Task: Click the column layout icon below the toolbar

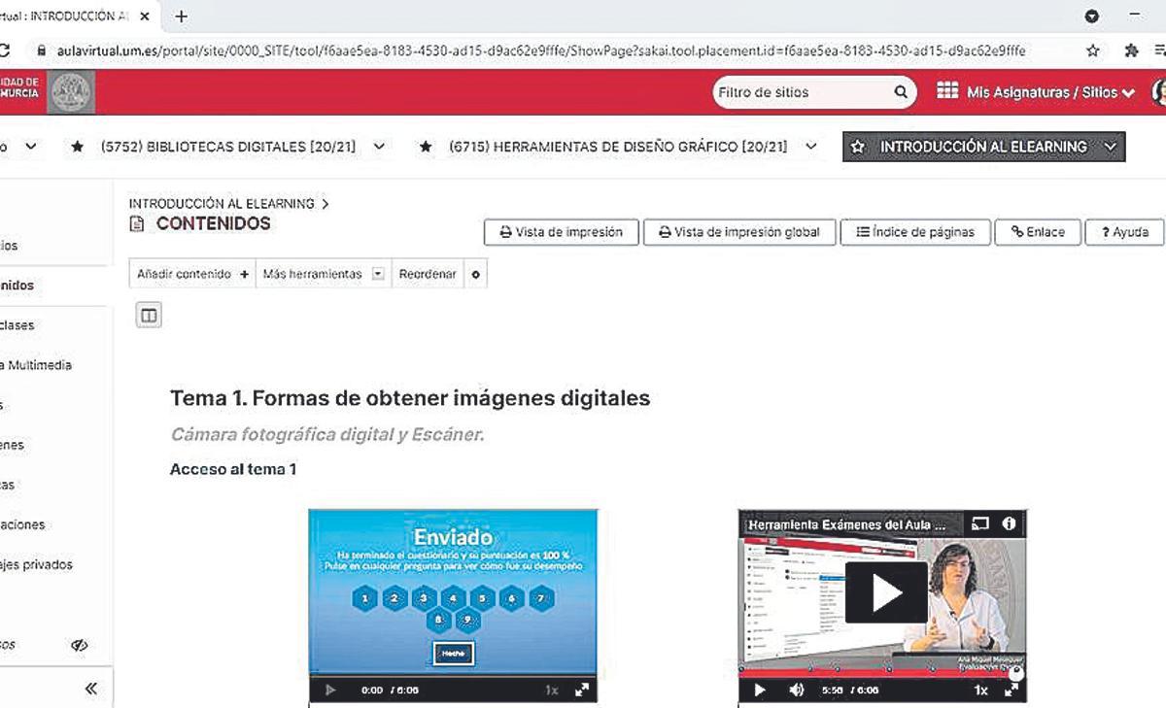Action: click(x=149, y=315)
